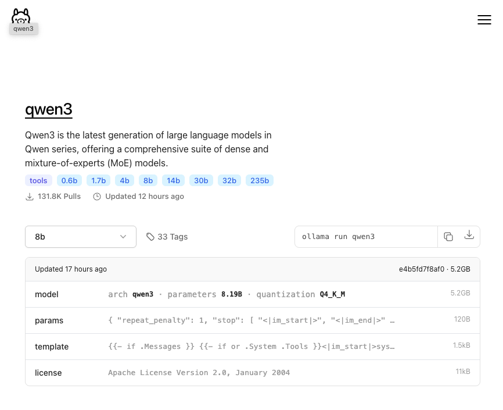Click the 5.2GB size in model row
503x410 pixels.
(461, 293)
